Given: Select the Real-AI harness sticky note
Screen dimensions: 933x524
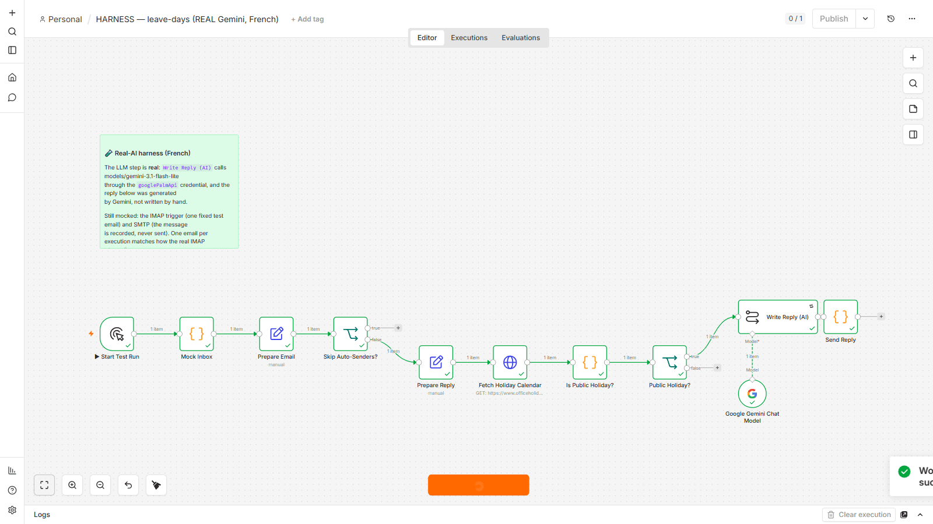Looking at the screenshot, I should click(169, 192).
